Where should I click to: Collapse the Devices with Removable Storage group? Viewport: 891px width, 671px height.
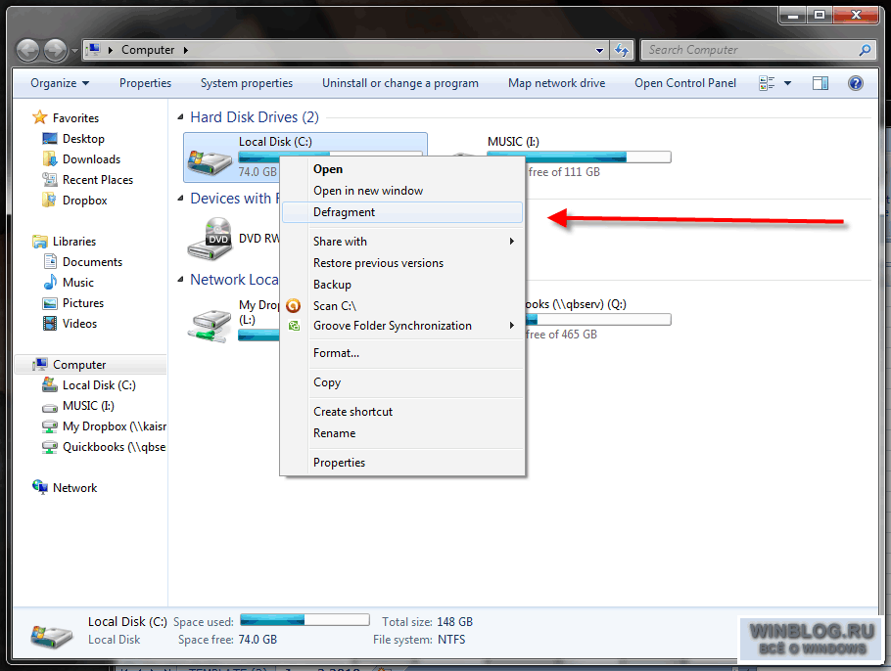coord(180,199)
